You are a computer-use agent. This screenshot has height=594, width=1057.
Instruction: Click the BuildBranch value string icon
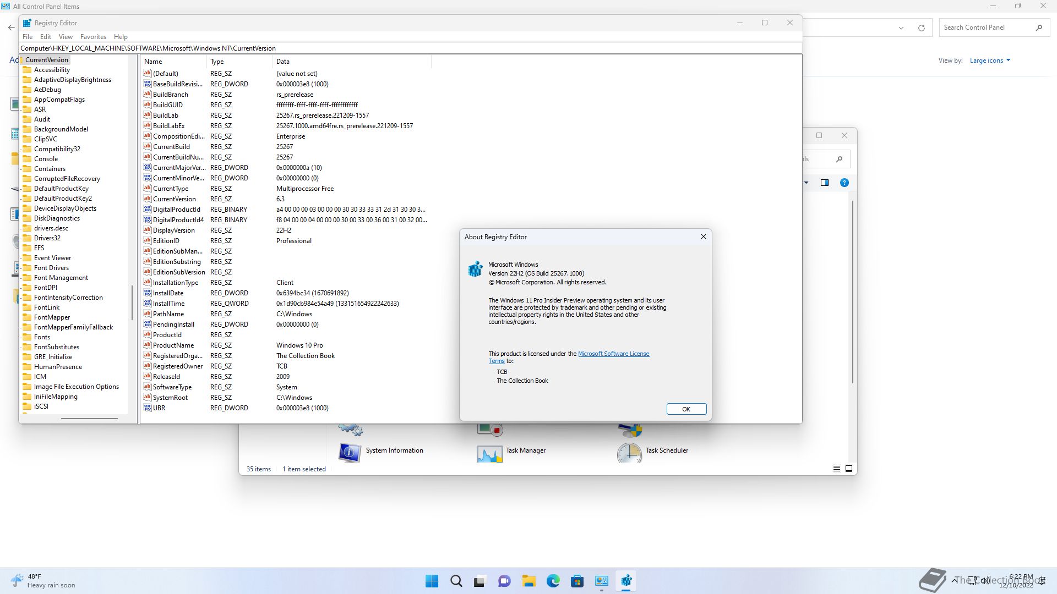[148, 94]
